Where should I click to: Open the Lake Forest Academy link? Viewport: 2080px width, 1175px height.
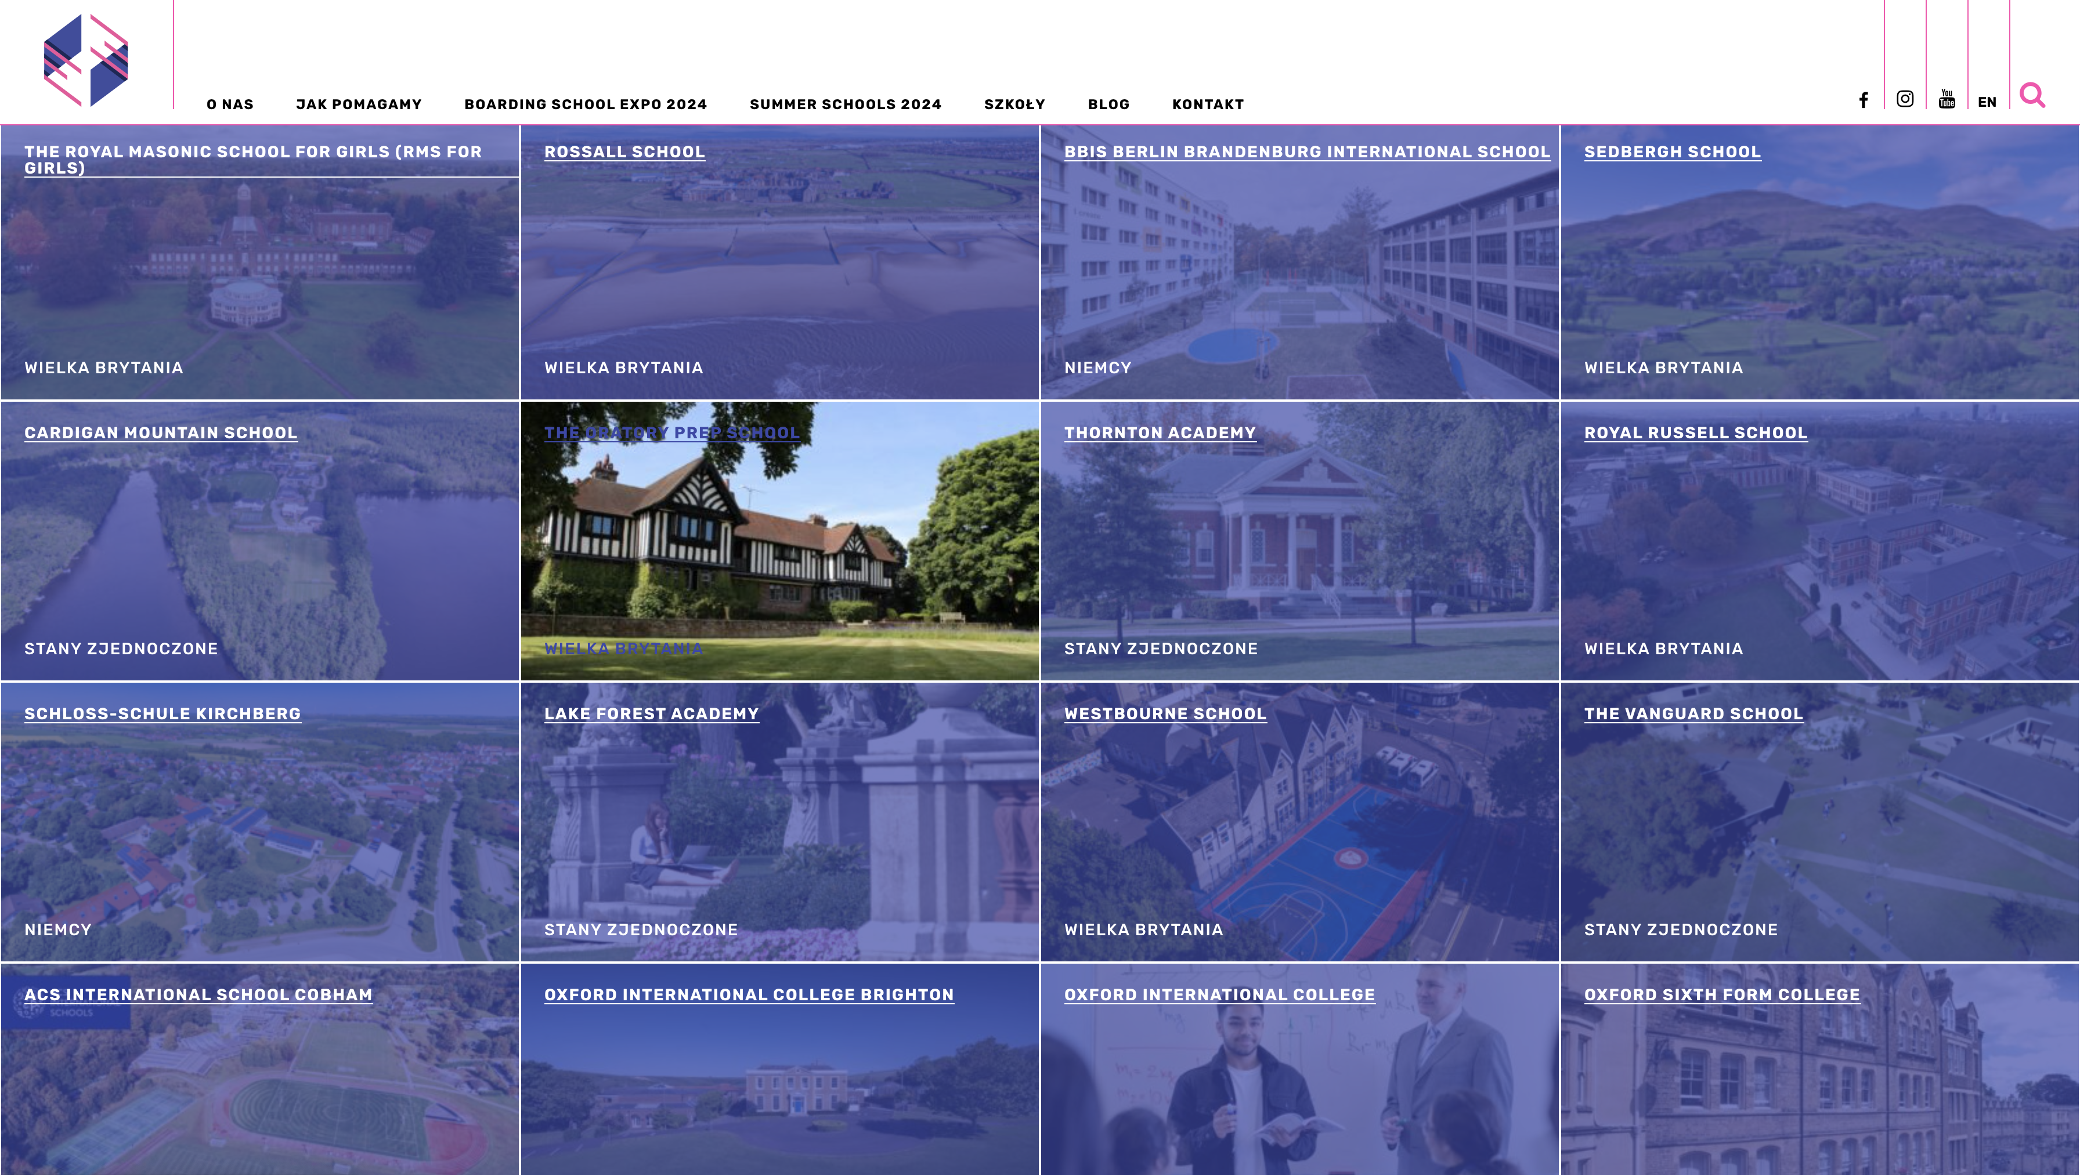click(652, 714)
